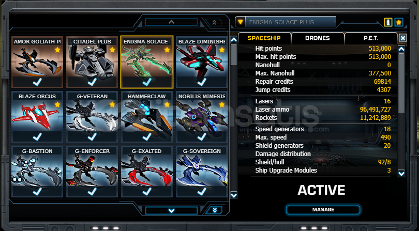This screenshot has width=419, height=231.
Task: Toggle the checkmark under G-Veteran
Action: [x=92, y=136]
